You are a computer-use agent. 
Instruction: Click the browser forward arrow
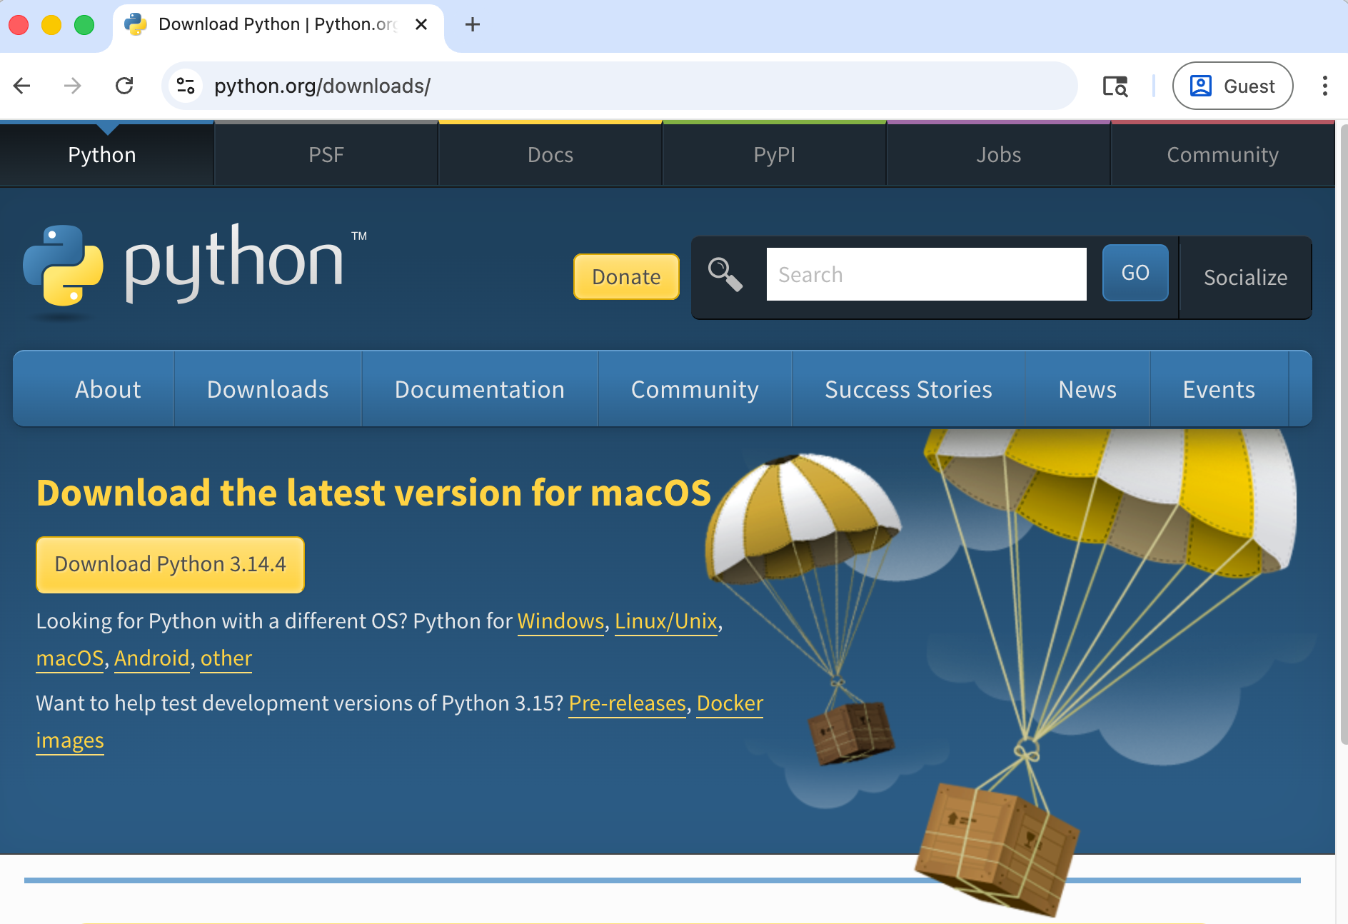click(x=72, y=86)
